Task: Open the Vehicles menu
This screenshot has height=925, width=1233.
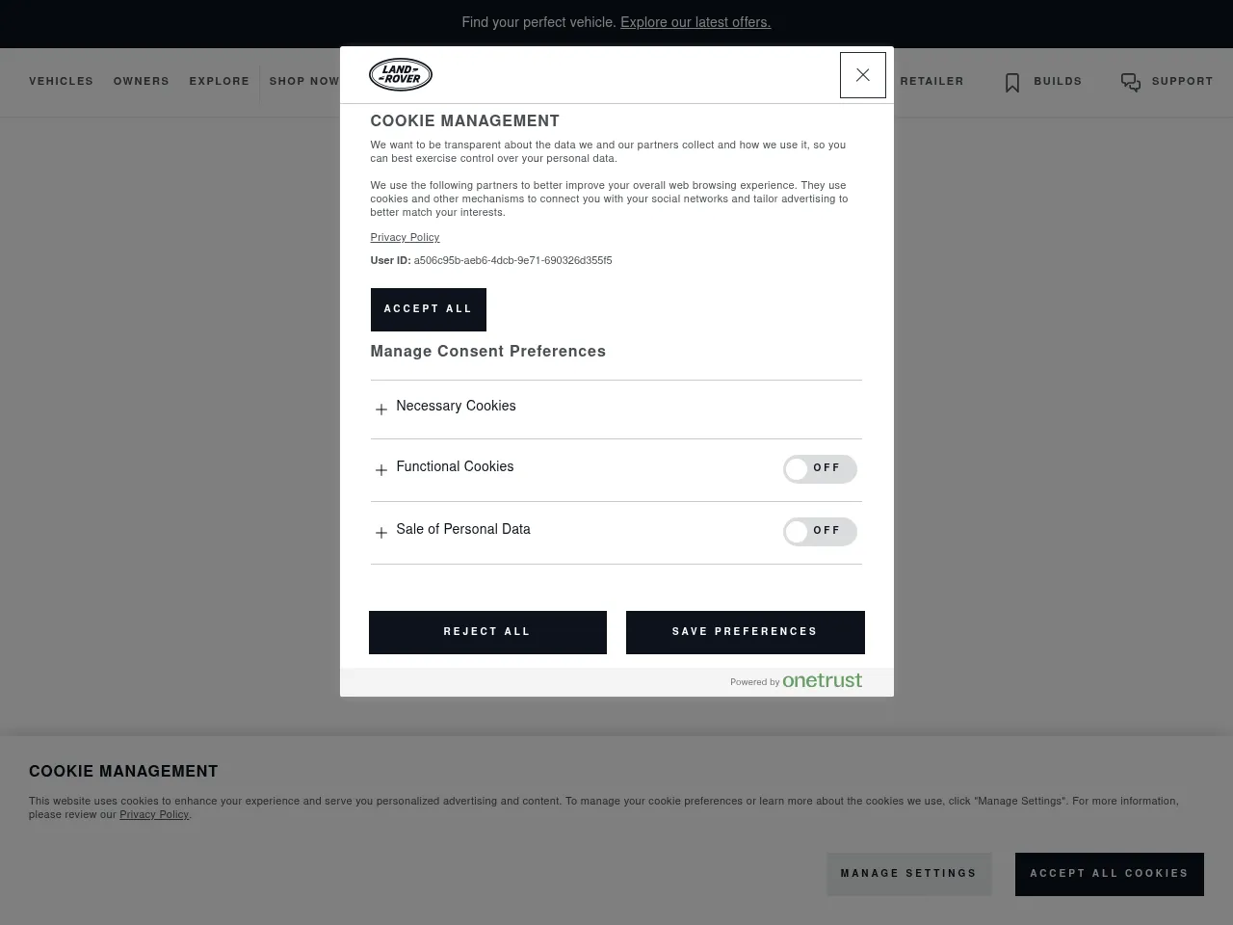Action: [x=61, y=82]
